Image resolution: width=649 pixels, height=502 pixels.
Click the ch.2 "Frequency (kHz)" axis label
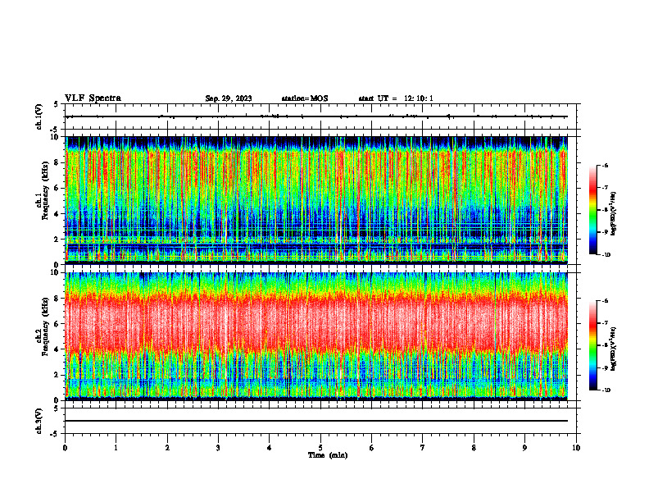pyautogui.click(x=45, y=325)
